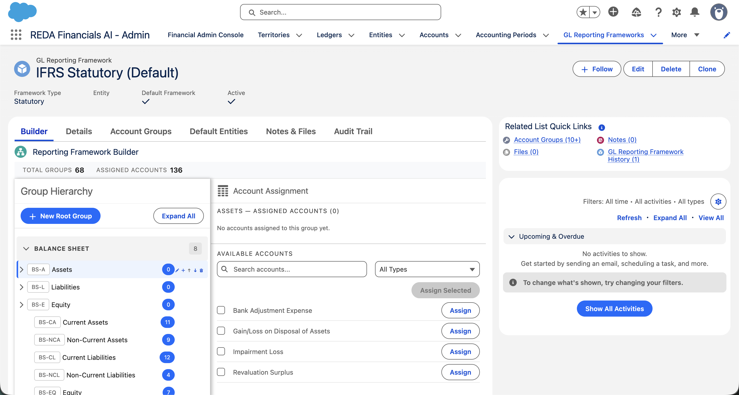739x395 pixels.
Task: Open the Territories nav dropdown chevron
Action: click(x=299, y=35)
